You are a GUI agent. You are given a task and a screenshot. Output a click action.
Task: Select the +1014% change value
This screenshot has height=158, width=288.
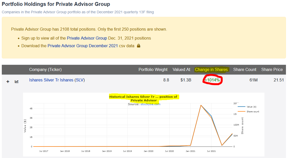click(x=212, y=80)
